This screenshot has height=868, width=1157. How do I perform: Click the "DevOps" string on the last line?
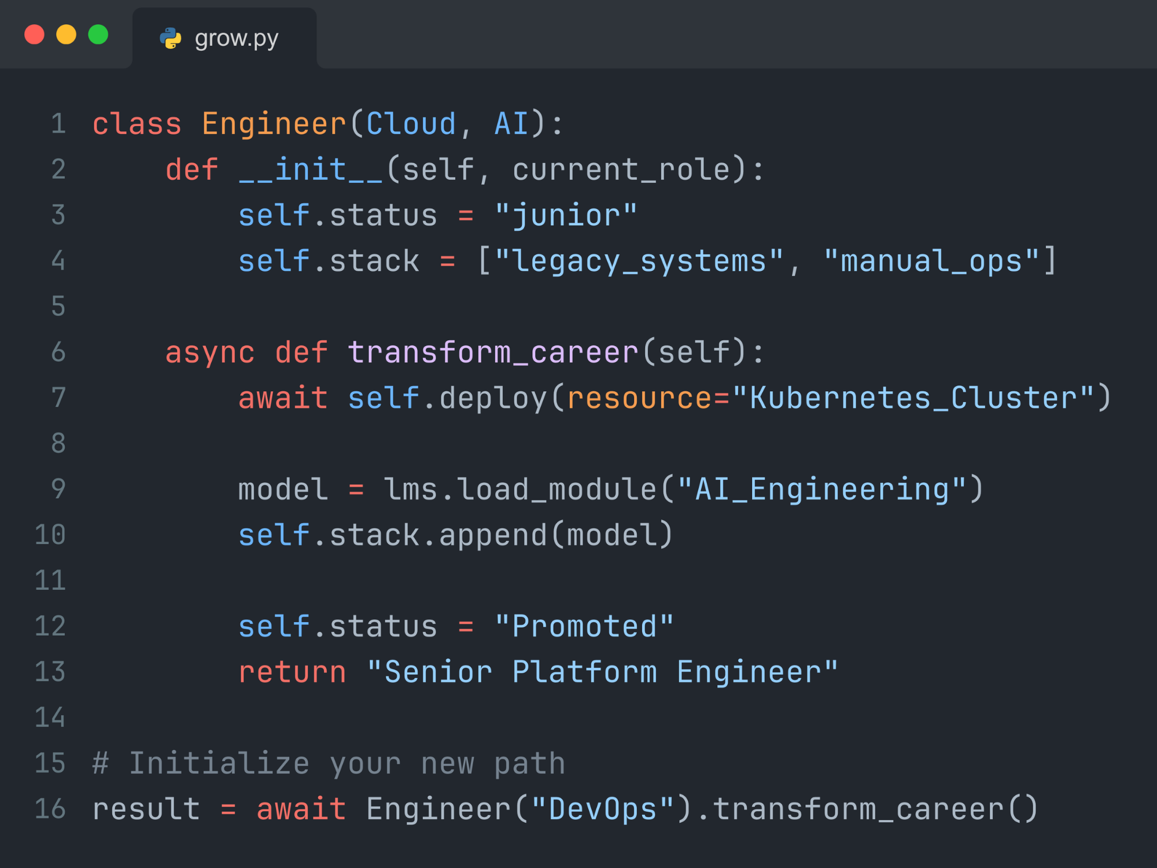tap(602, 808)
